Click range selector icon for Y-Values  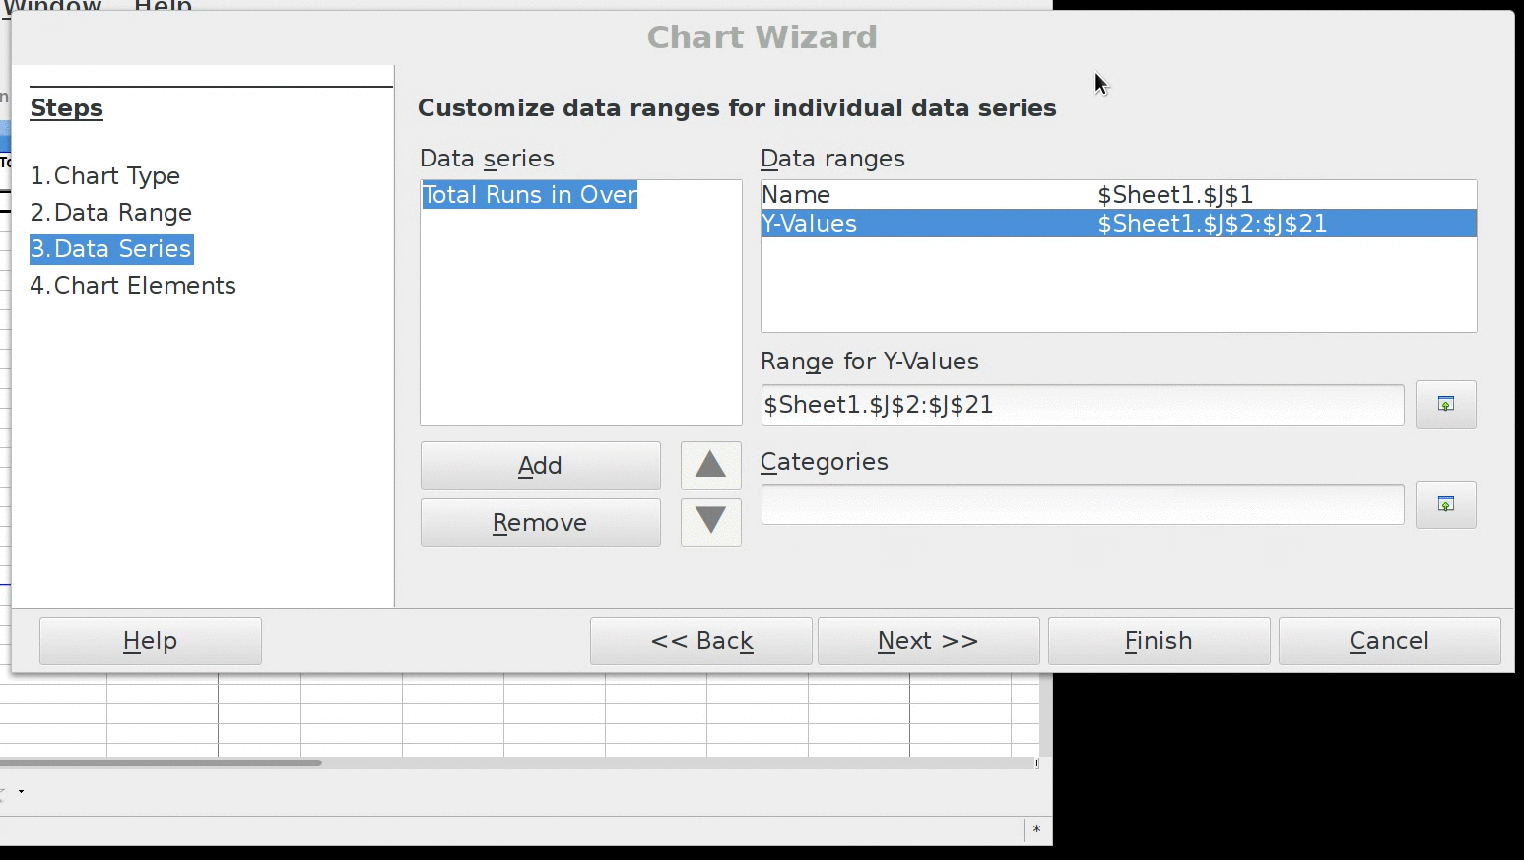1445,405
